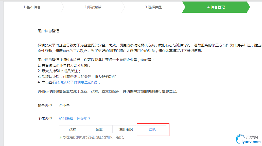Click the line 后续认证后，可获得更大的关注上限
This screenshot has width=262, height=146.
pos(78,77)
